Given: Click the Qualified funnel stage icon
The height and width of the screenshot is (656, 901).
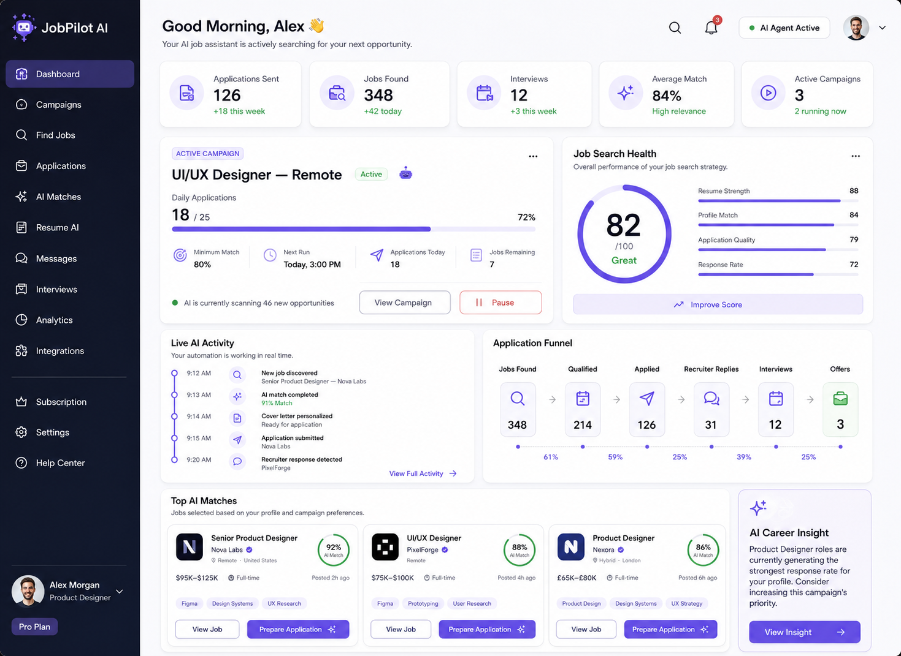Looking at the screenshot, I should pyautogui.click(x=583, y=399).
